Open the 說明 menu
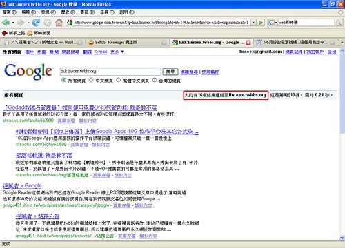 tap(127, 12)
